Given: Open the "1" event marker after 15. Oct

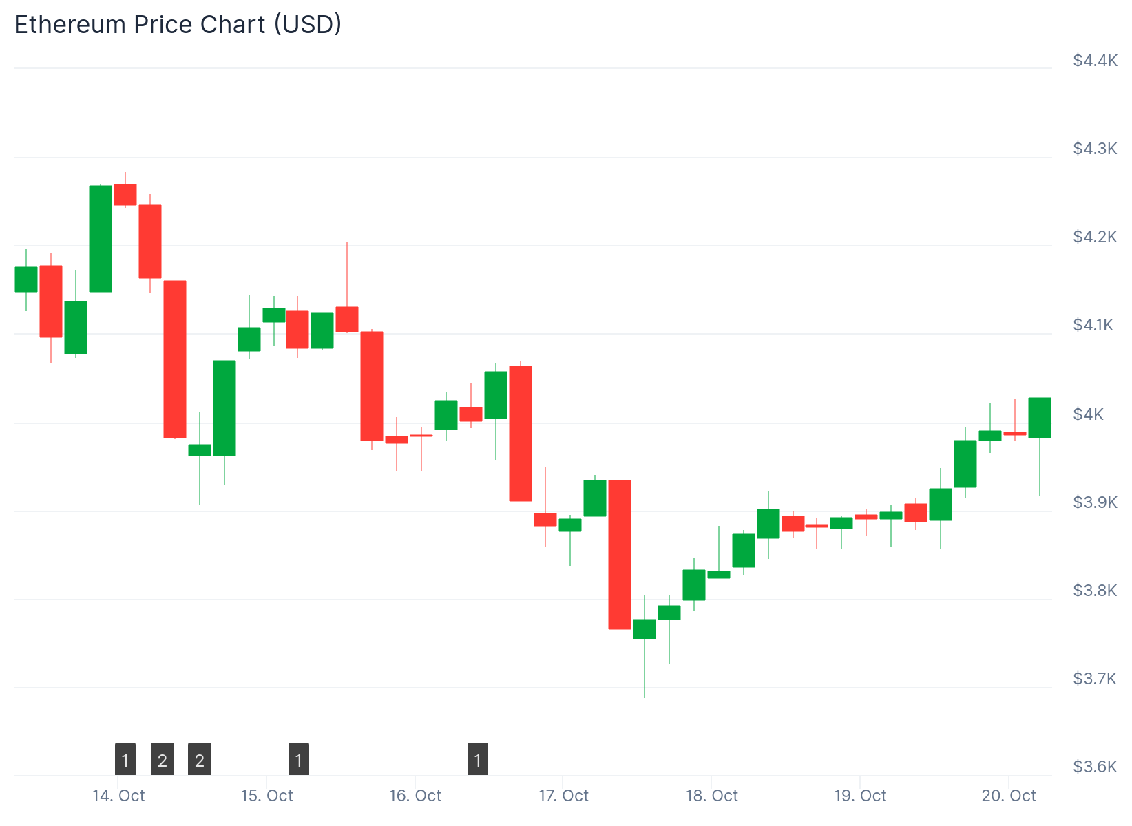Looking at the screenshot, I should pos(299,760).
